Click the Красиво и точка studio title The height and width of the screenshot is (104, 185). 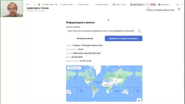(38, 8)
